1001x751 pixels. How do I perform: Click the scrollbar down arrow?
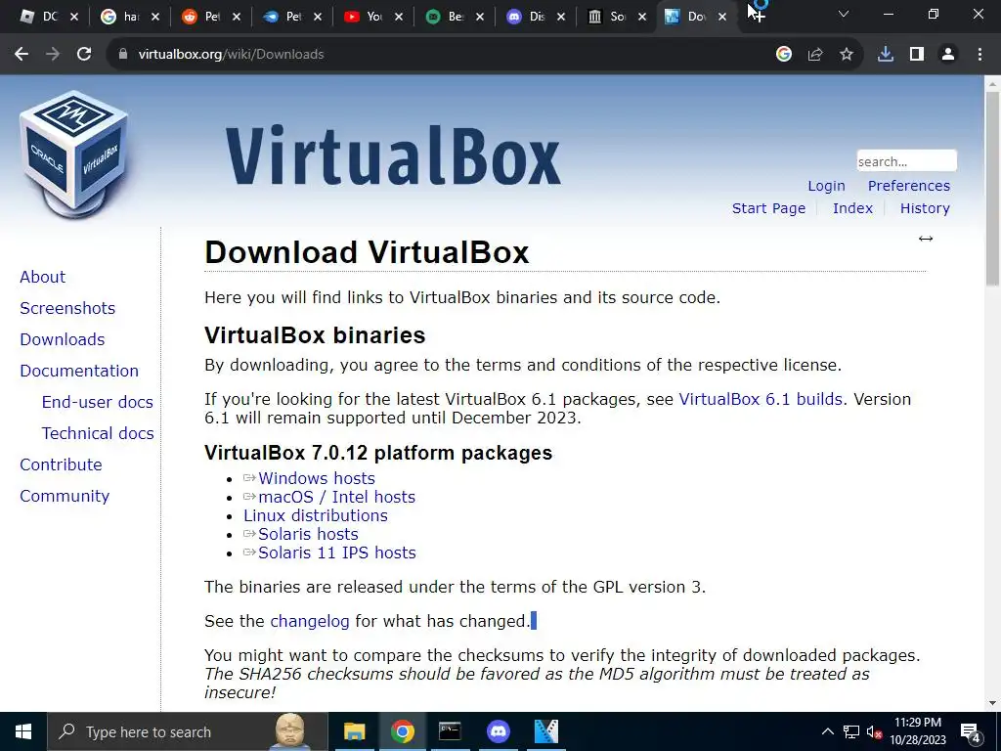pos(992,704)
